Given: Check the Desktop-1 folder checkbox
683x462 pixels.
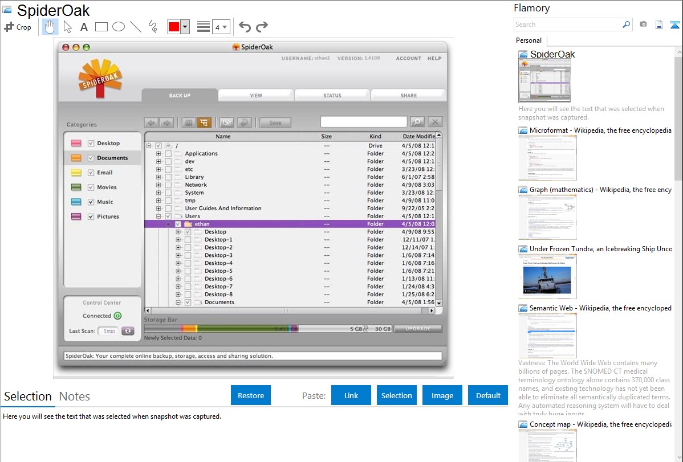Looking at the screenshot, I should click(188, 240).
